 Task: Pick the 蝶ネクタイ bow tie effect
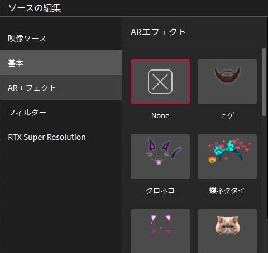227,157
